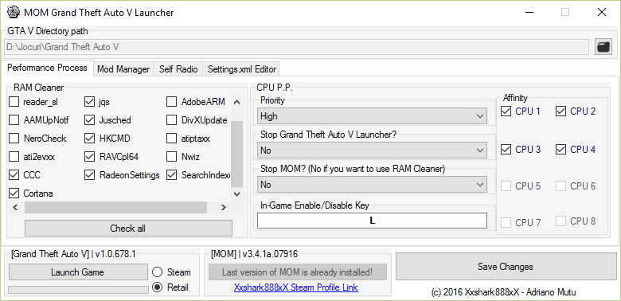Click the horizontal scroll right arrow

click(224, 208)
